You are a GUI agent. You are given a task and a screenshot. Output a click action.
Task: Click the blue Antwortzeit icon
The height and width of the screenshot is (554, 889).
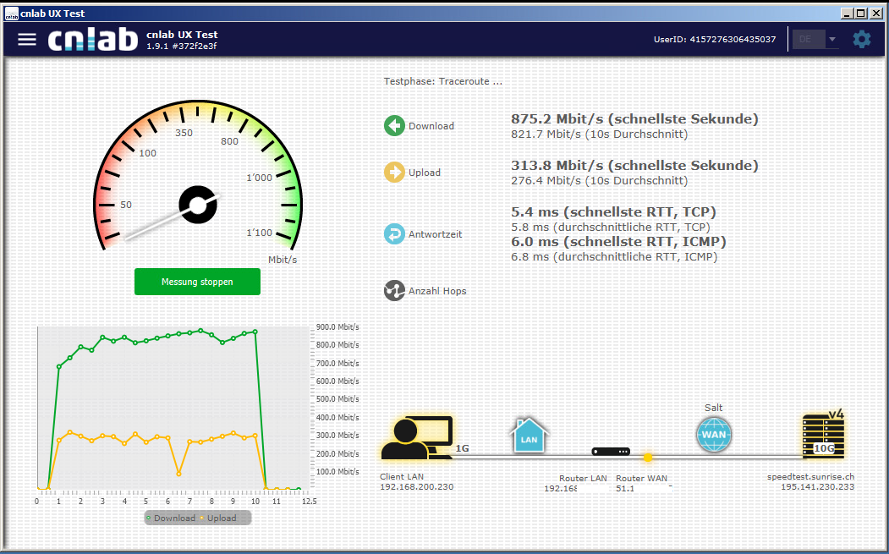pos(394,234)
